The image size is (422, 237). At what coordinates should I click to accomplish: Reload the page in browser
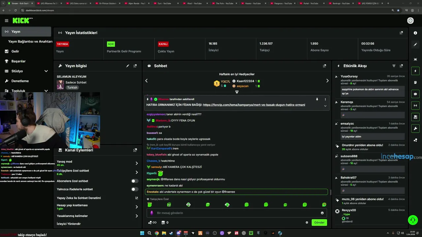(15, 10)
